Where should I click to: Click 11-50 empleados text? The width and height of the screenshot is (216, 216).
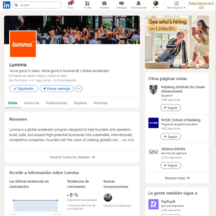64,80
